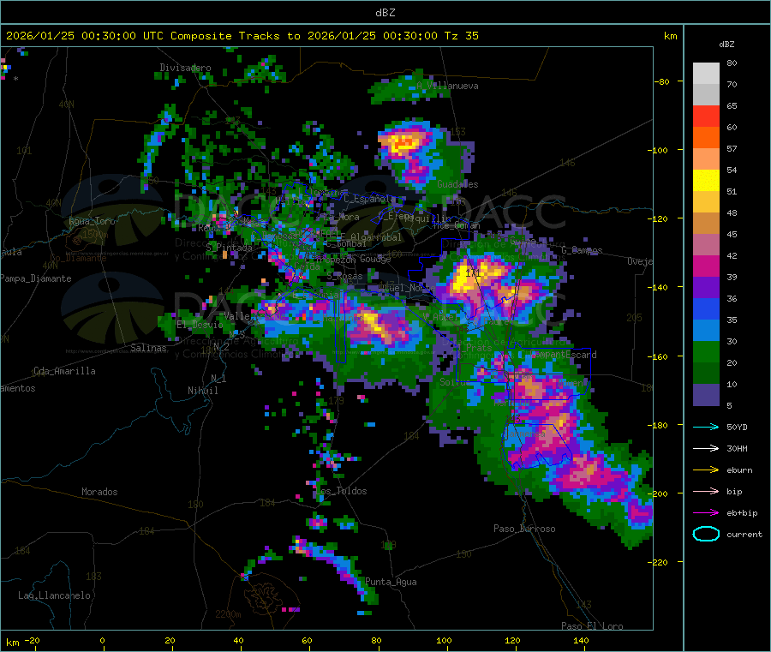Click the 'S_Pintada' map label

coord(229,248)
